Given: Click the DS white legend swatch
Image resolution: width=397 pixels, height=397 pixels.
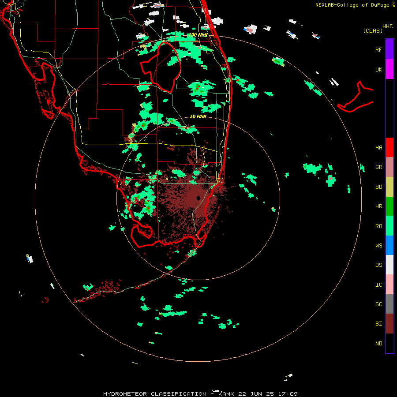Looking at the screenshot, I should [390, 265].
